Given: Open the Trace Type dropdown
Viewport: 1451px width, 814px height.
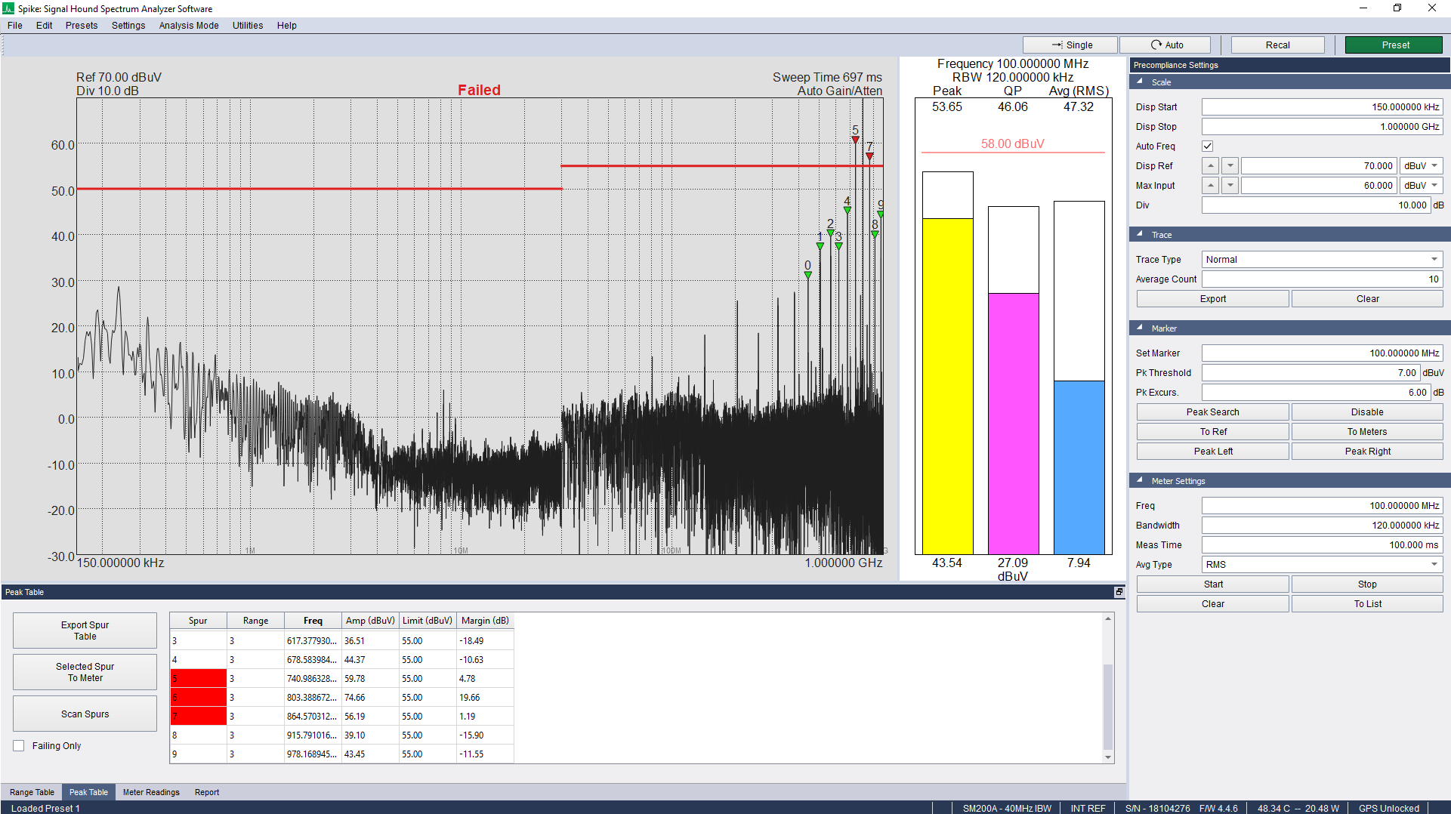Looking at the screenshot, I should coord(1322,260).
